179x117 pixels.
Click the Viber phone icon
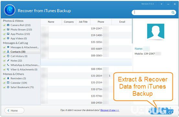pos(8,69)
